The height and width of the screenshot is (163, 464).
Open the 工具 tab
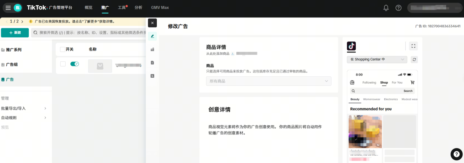pos(122,8)
